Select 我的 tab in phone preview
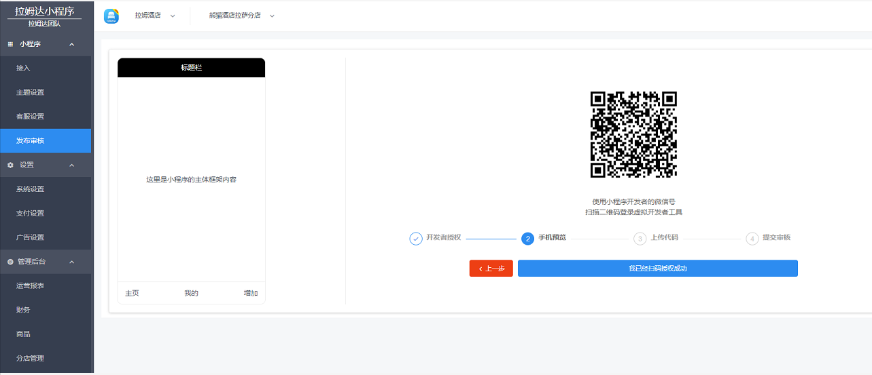The width and height of the screenshot is (872, 375). pyautogui.click(x=191, y=294)
